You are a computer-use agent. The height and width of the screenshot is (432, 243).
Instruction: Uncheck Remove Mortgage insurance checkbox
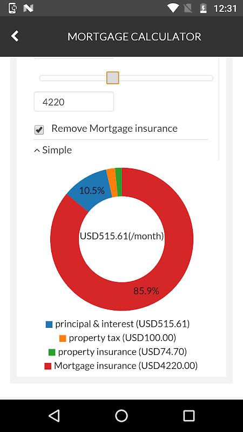click(39, 130)
